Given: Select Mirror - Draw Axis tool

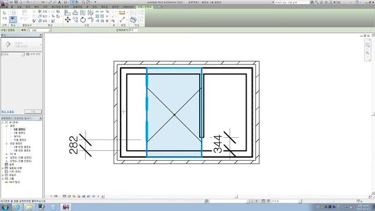Looking at the screenshot, I should 90,12.
